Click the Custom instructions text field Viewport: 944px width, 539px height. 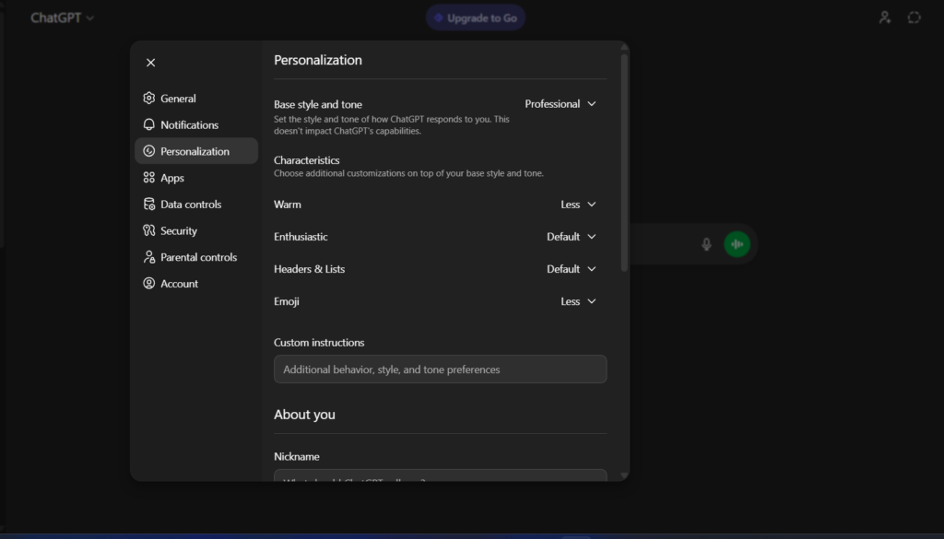tap(440, 369)
